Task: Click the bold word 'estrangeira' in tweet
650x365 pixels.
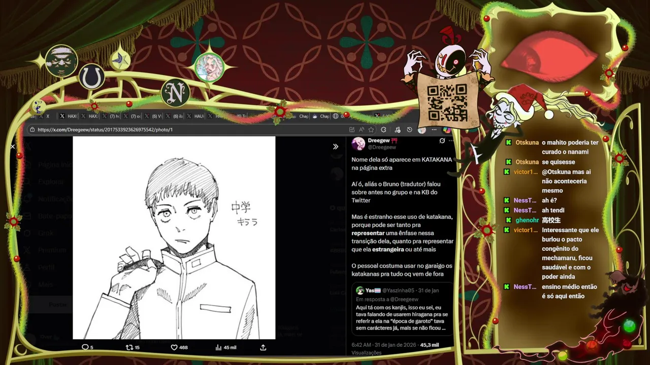Action: (388, 249)
